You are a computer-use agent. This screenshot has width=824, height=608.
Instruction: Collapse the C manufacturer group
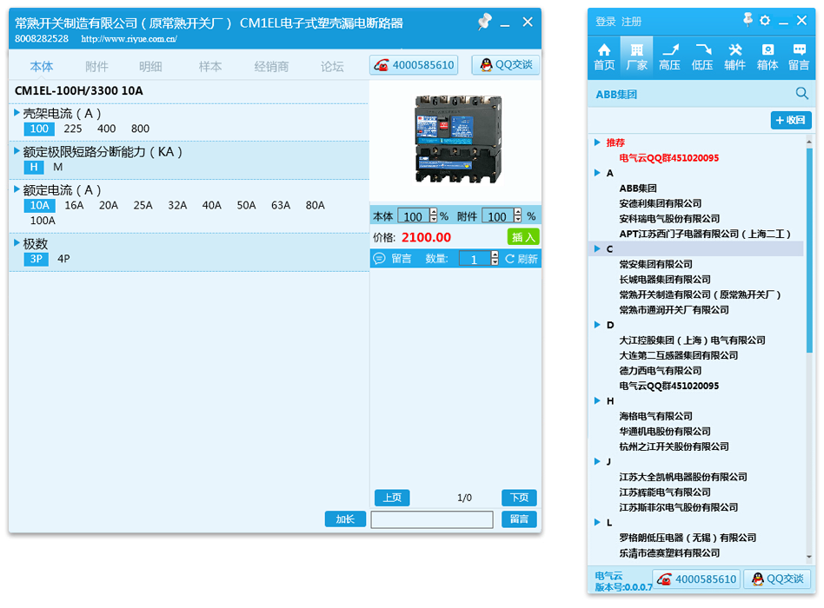pyautogui.click(x=597, y=249)
